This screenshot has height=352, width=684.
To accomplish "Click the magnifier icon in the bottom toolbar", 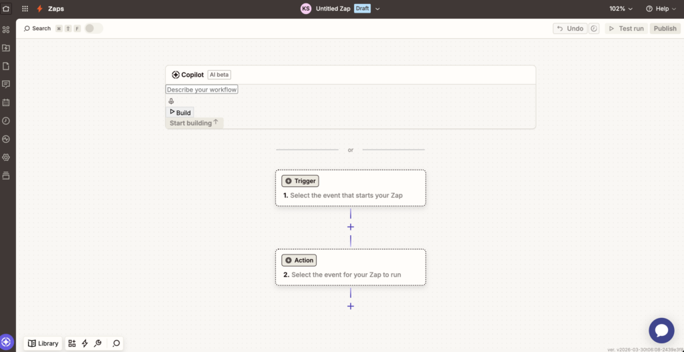I will point(116,343).
